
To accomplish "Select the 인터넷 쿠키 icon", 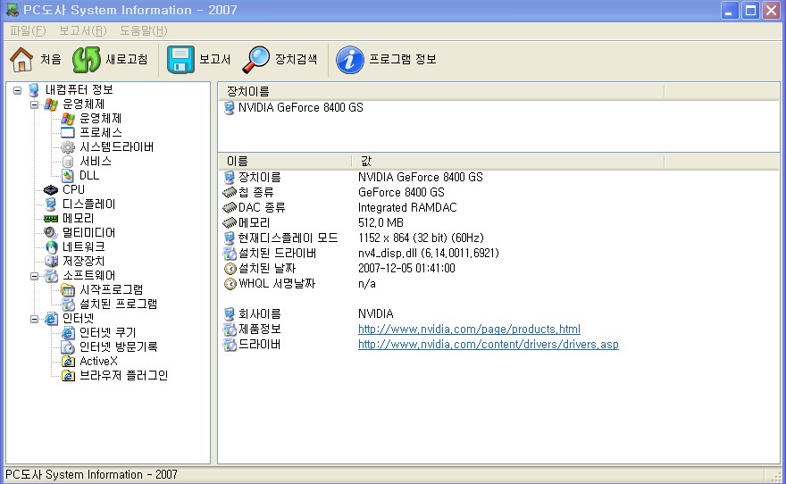I will click(68, 333).
